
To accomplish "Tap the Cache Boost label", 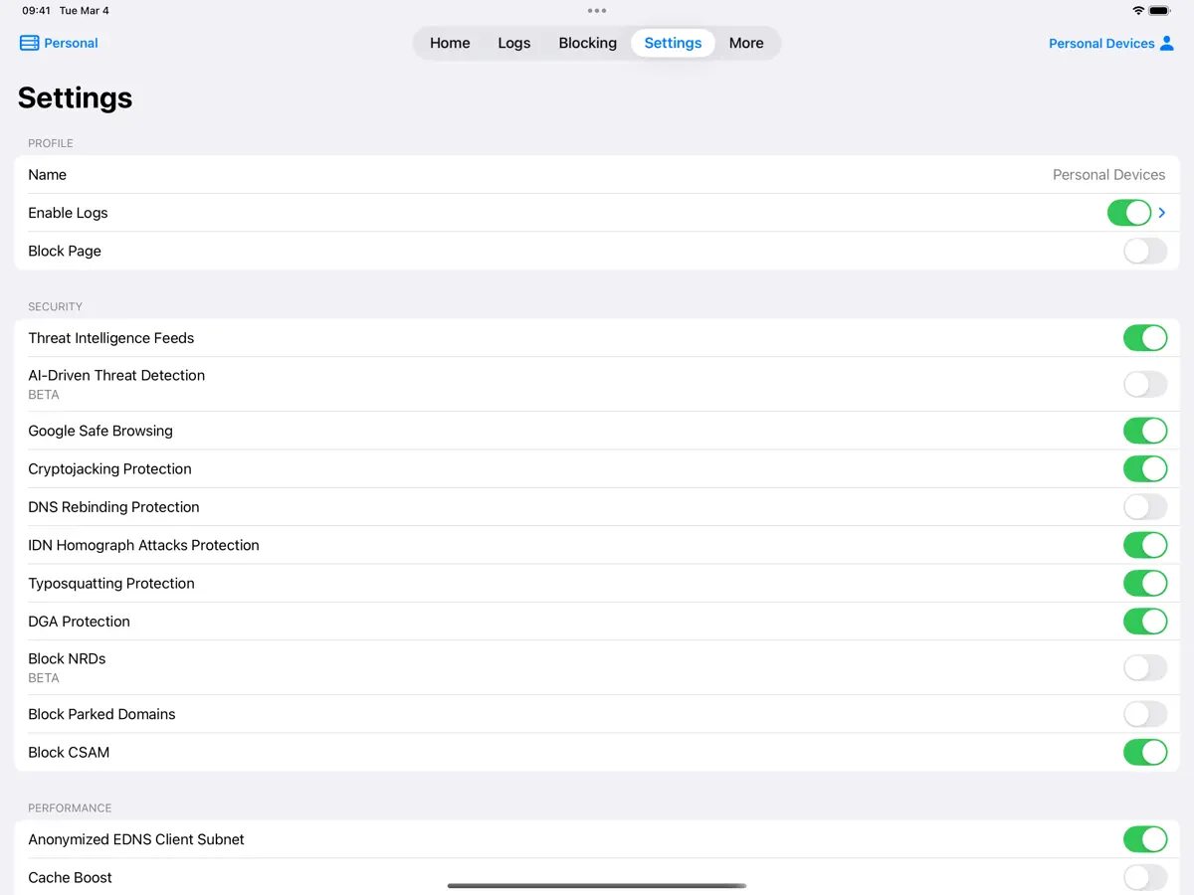I will coord(70,877).
